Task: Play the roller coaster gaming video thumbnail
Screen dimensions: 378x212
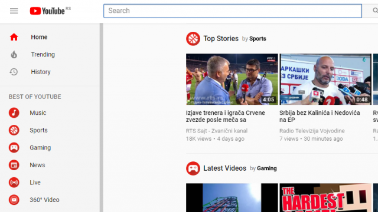Action: tap(232, 198)
